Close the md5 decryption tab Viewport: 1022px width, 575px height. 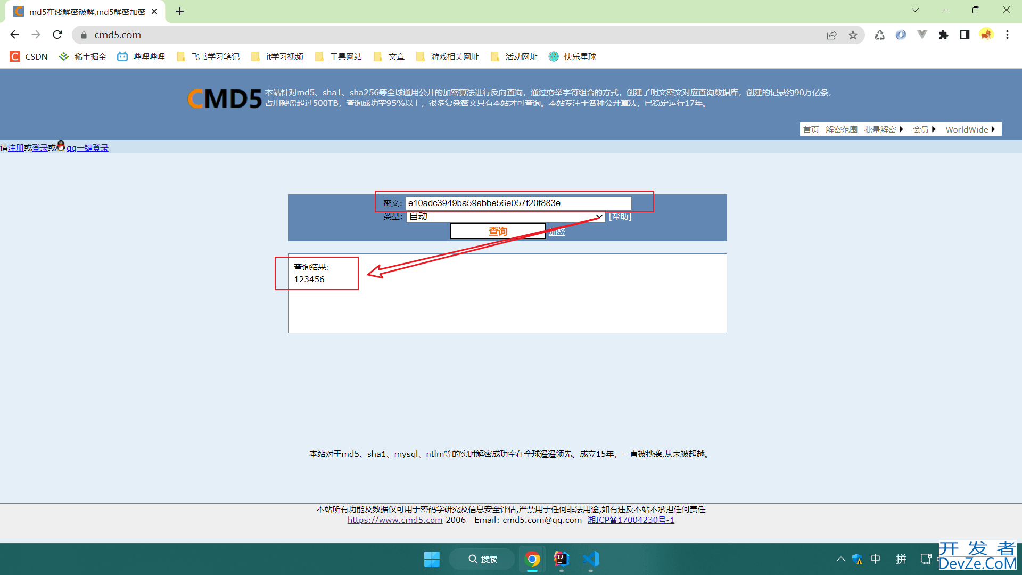pyautogui.click(x=154, y=11)
